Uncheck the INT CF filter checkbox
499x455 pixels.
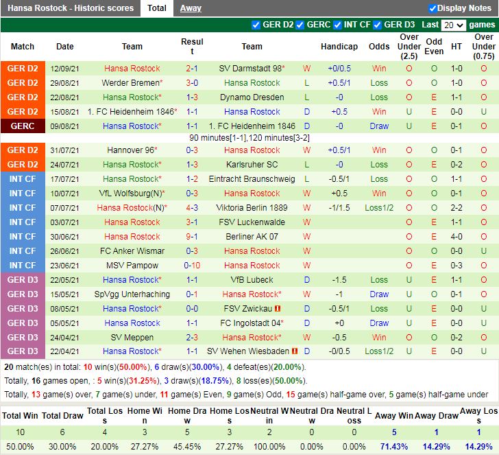[337, 25]
